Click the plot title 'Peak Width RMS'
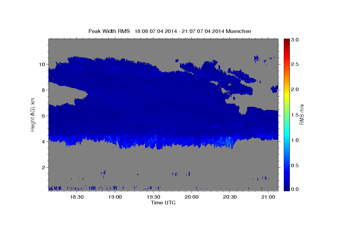The height and width of the screenshot is (229, 344). coord(109,31)
